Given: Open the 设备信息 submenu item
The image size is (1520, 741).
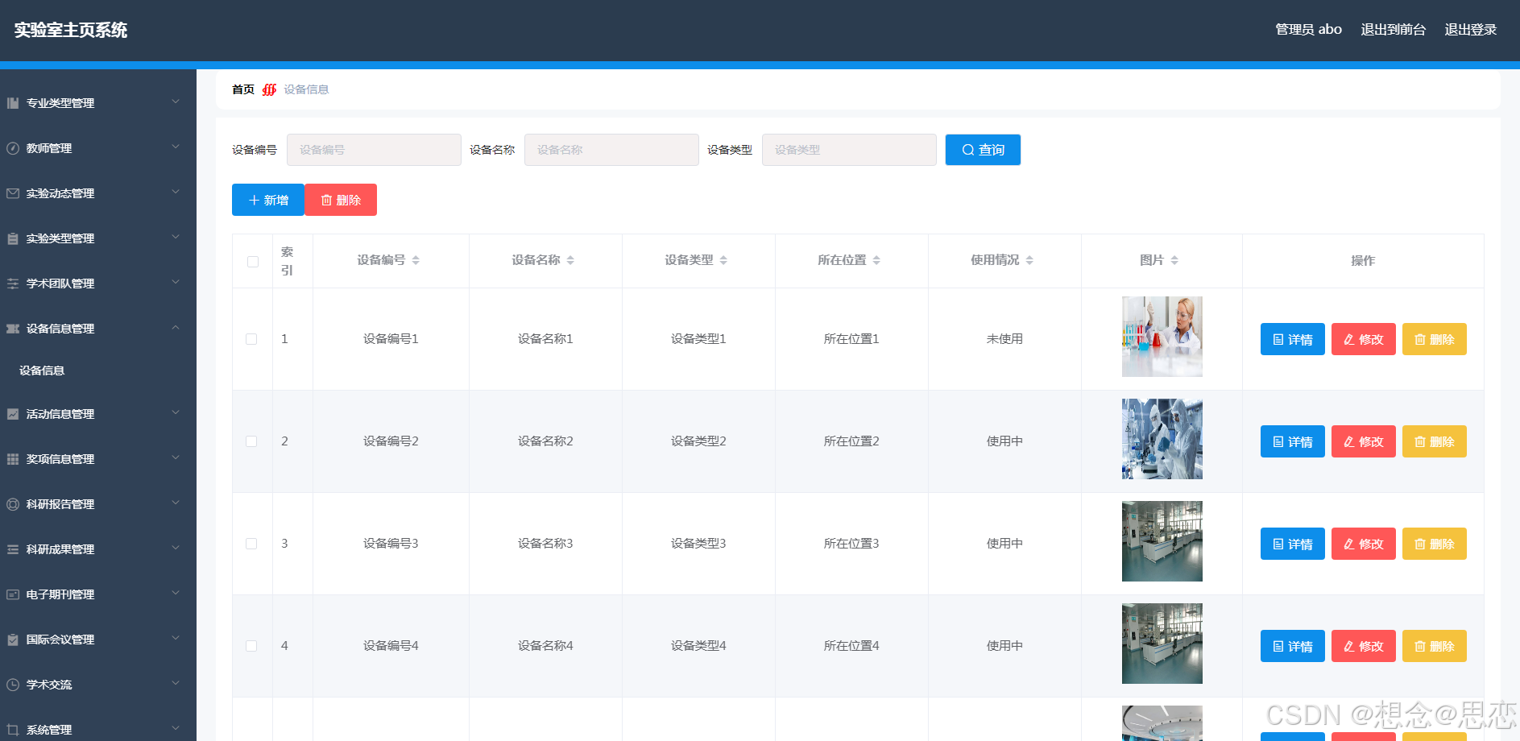Looking at the screenshot, I should click(42, 370).
